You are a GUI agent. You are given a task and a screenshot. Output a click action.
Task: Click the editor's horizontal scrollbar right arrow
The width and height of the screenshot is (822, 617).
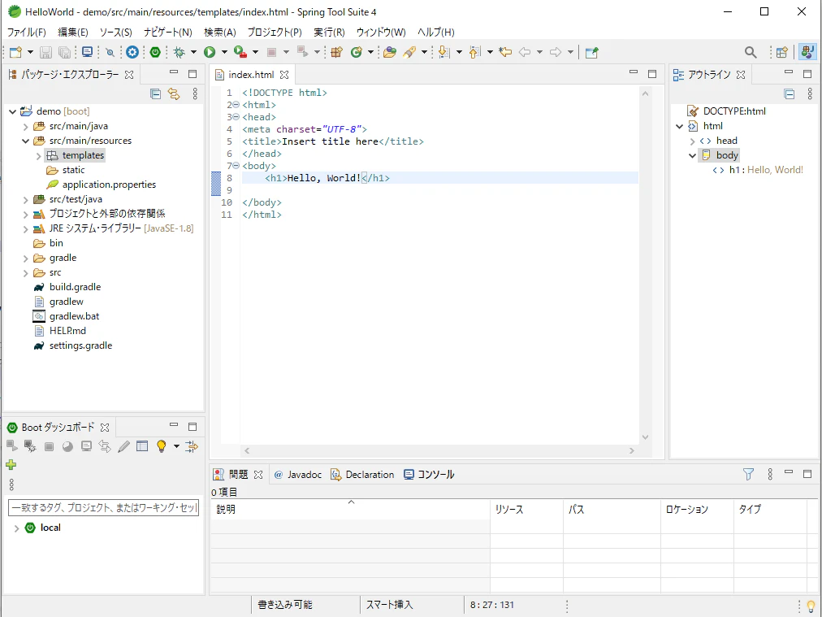pos(632,450)
